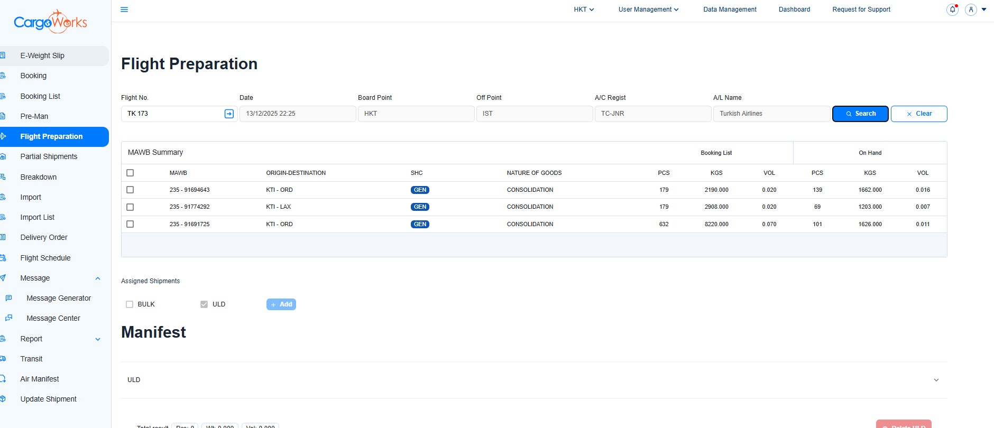Check the box for MAWB 235 - 91694643

(x=130, y=190)
